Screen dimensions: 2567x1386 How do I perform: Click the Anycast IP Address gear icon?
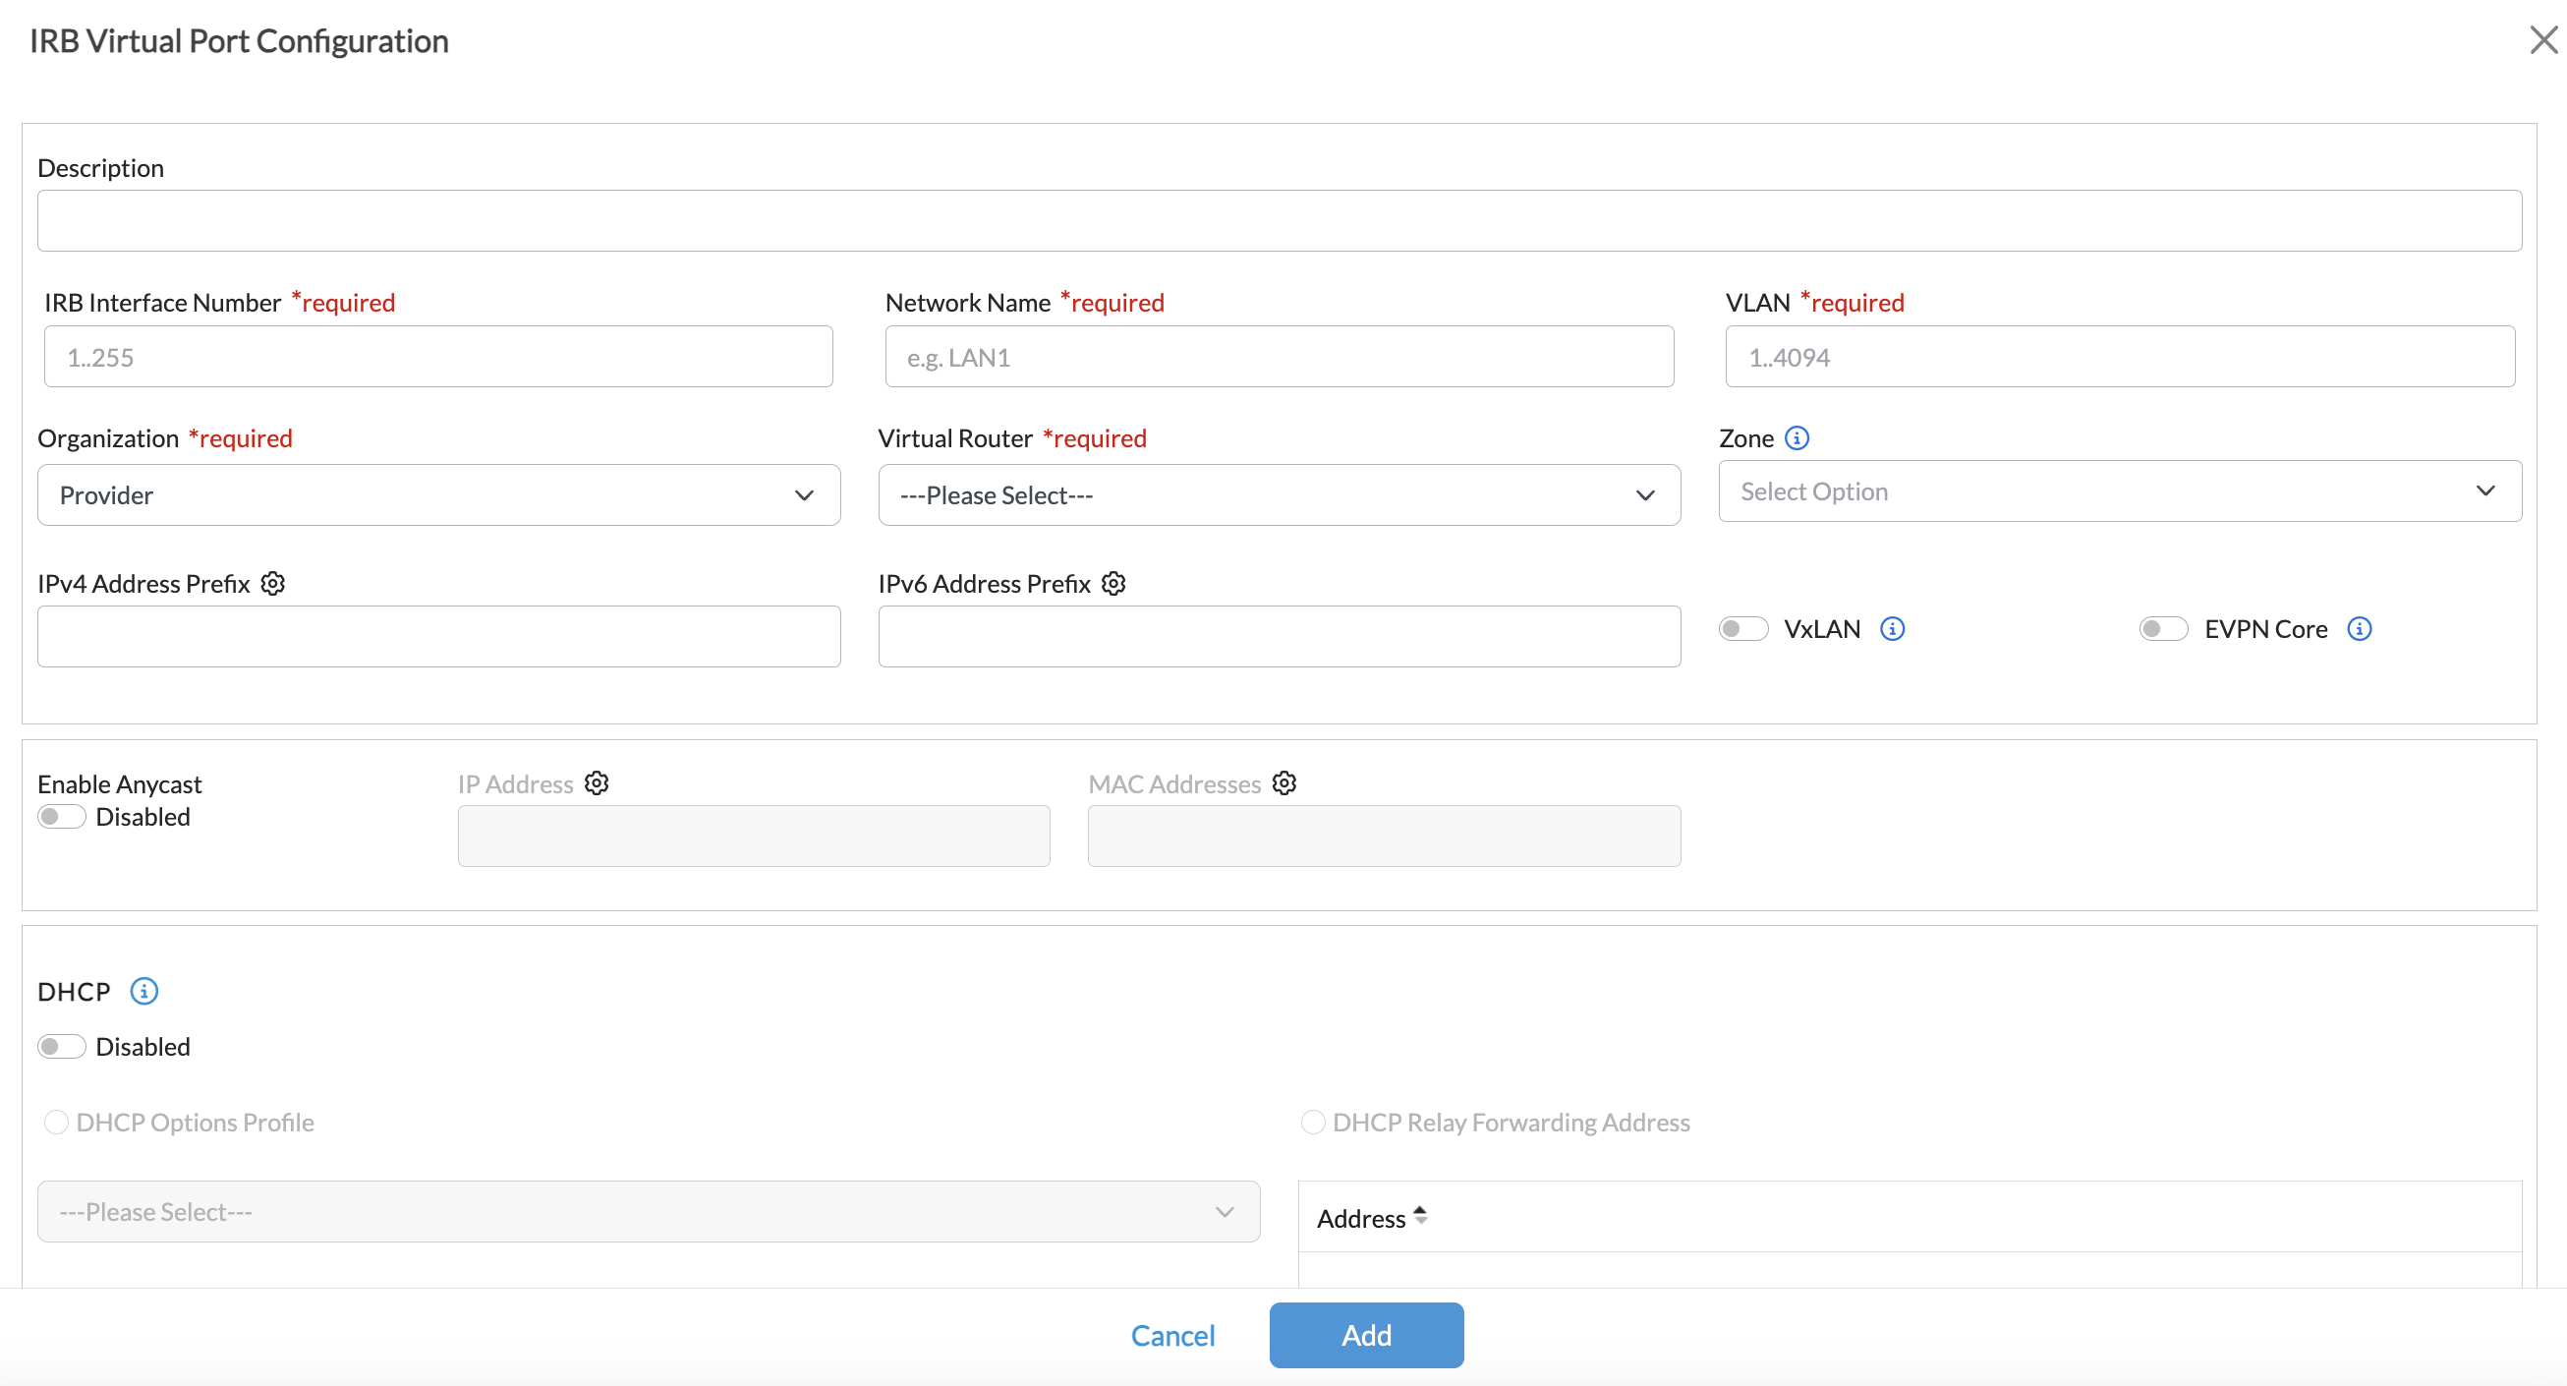click(596, 784)
